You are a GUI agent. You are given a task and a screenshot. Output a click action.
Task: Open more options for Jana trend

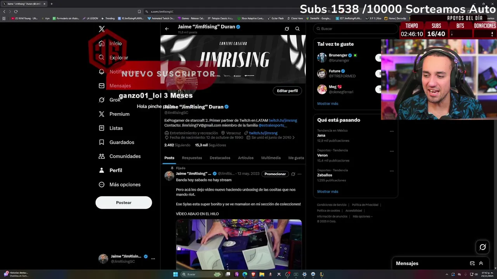pyautogui.click(x=391, y=131)
